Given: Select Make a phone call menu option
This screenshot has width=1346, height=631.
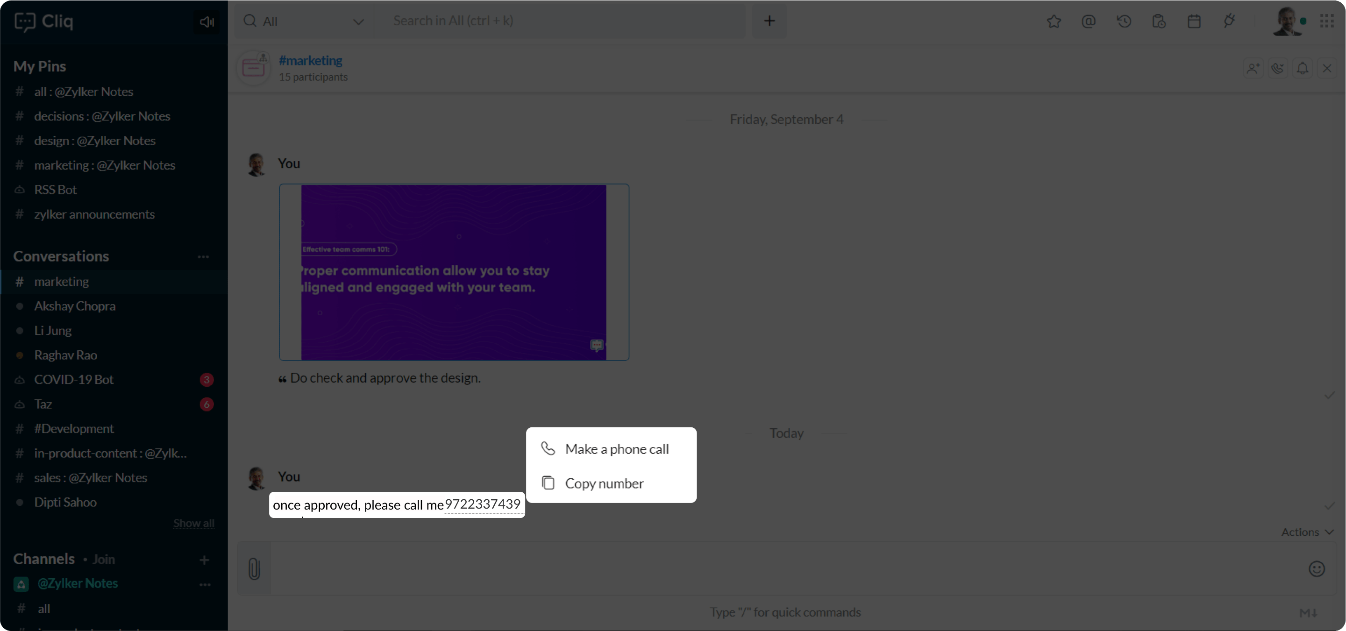Looking at the screenshot, I should point(616,449).
